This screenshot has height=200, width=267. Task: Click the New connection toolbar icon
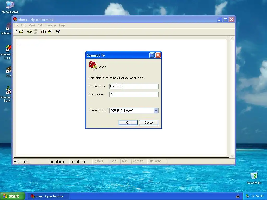(15, 32)
